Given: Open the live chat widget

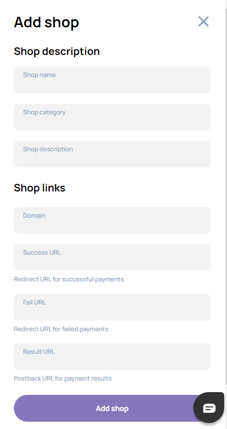Looking at the screenshot, I should click(x=209, y=408).
